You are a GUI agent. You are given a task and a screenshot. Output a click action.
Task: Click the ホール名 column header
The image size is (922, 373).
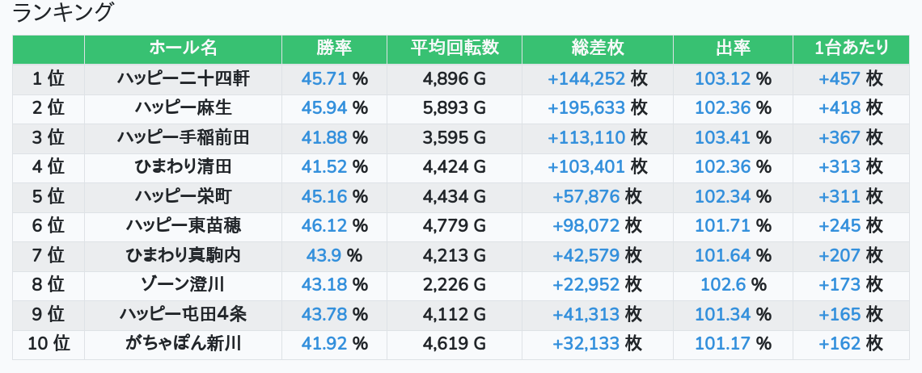pyautogui.click(x=183, y=48)
